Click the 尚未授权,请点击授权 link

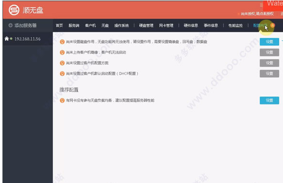tap(258, 14)
